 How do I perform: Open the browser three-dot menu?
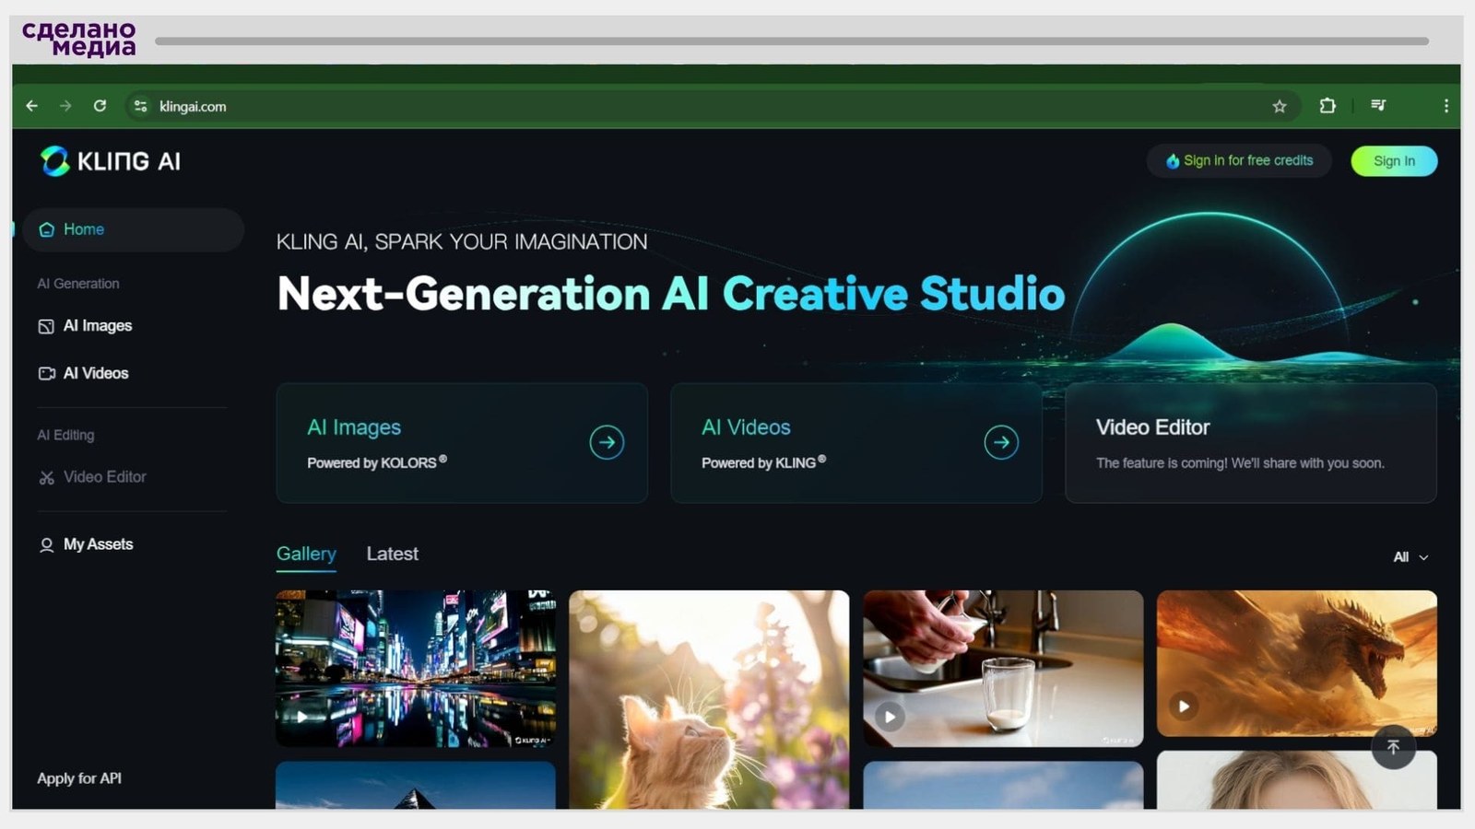pos(1445,106)
